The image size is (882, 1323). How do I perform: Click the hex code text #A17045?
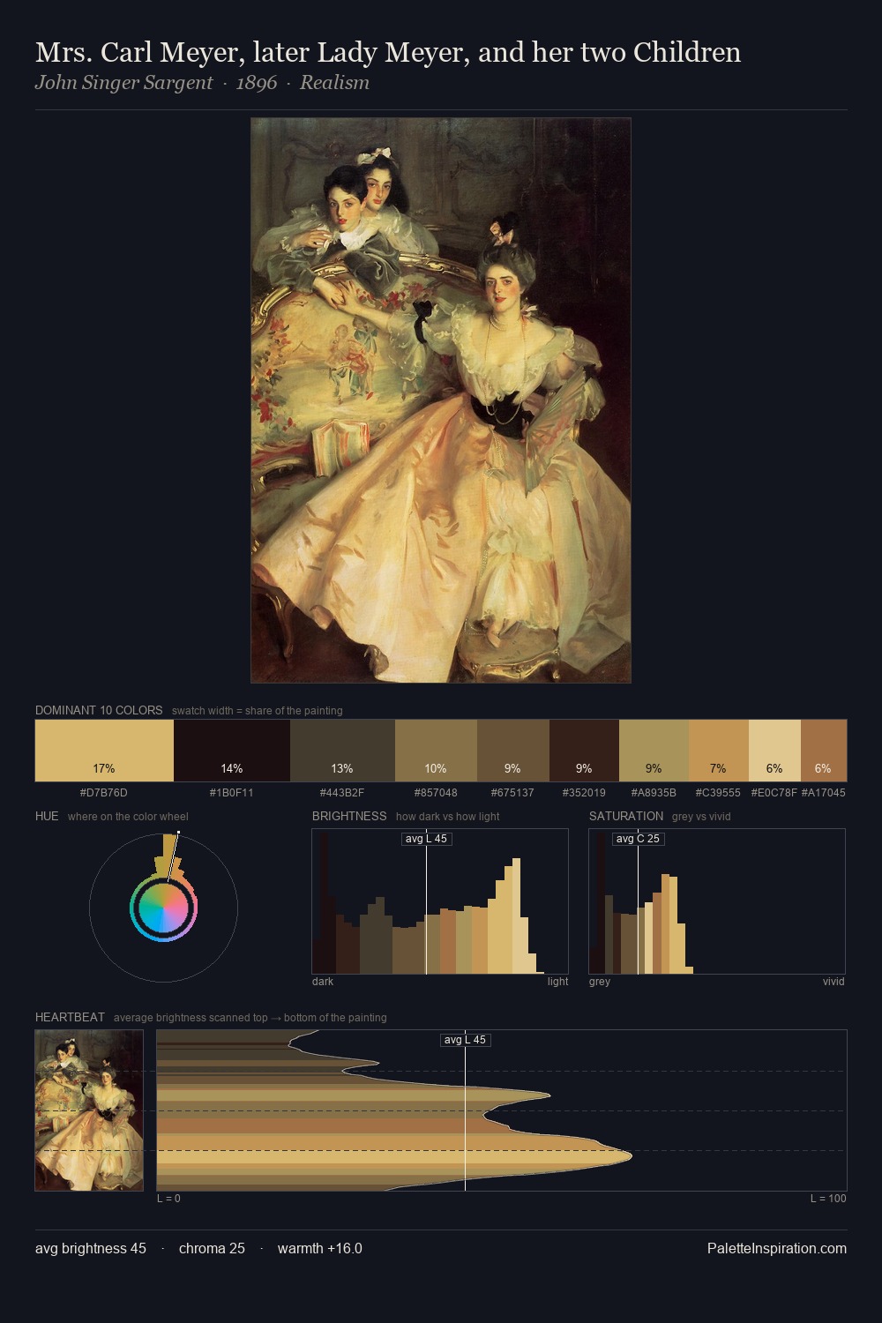tap(824, 793)
